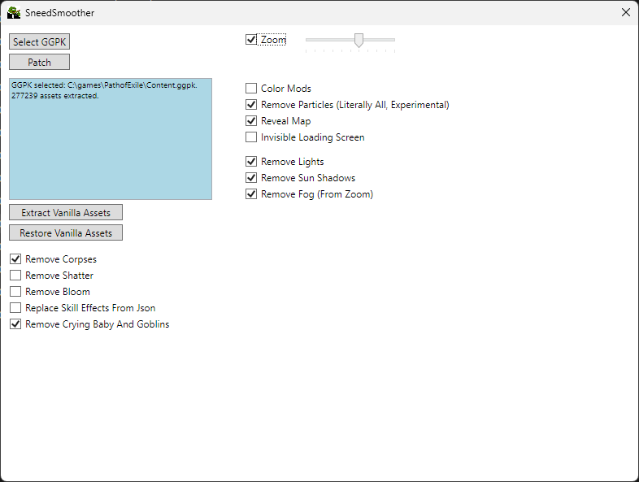
Task: Enable Replace Skill Effects From Json
Action: (x=15, y=308)
